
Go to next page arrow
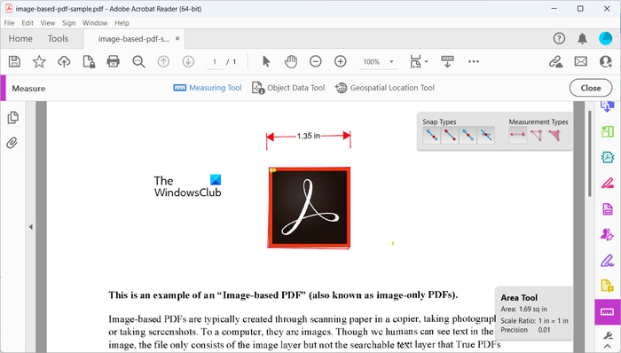(188, 61)
